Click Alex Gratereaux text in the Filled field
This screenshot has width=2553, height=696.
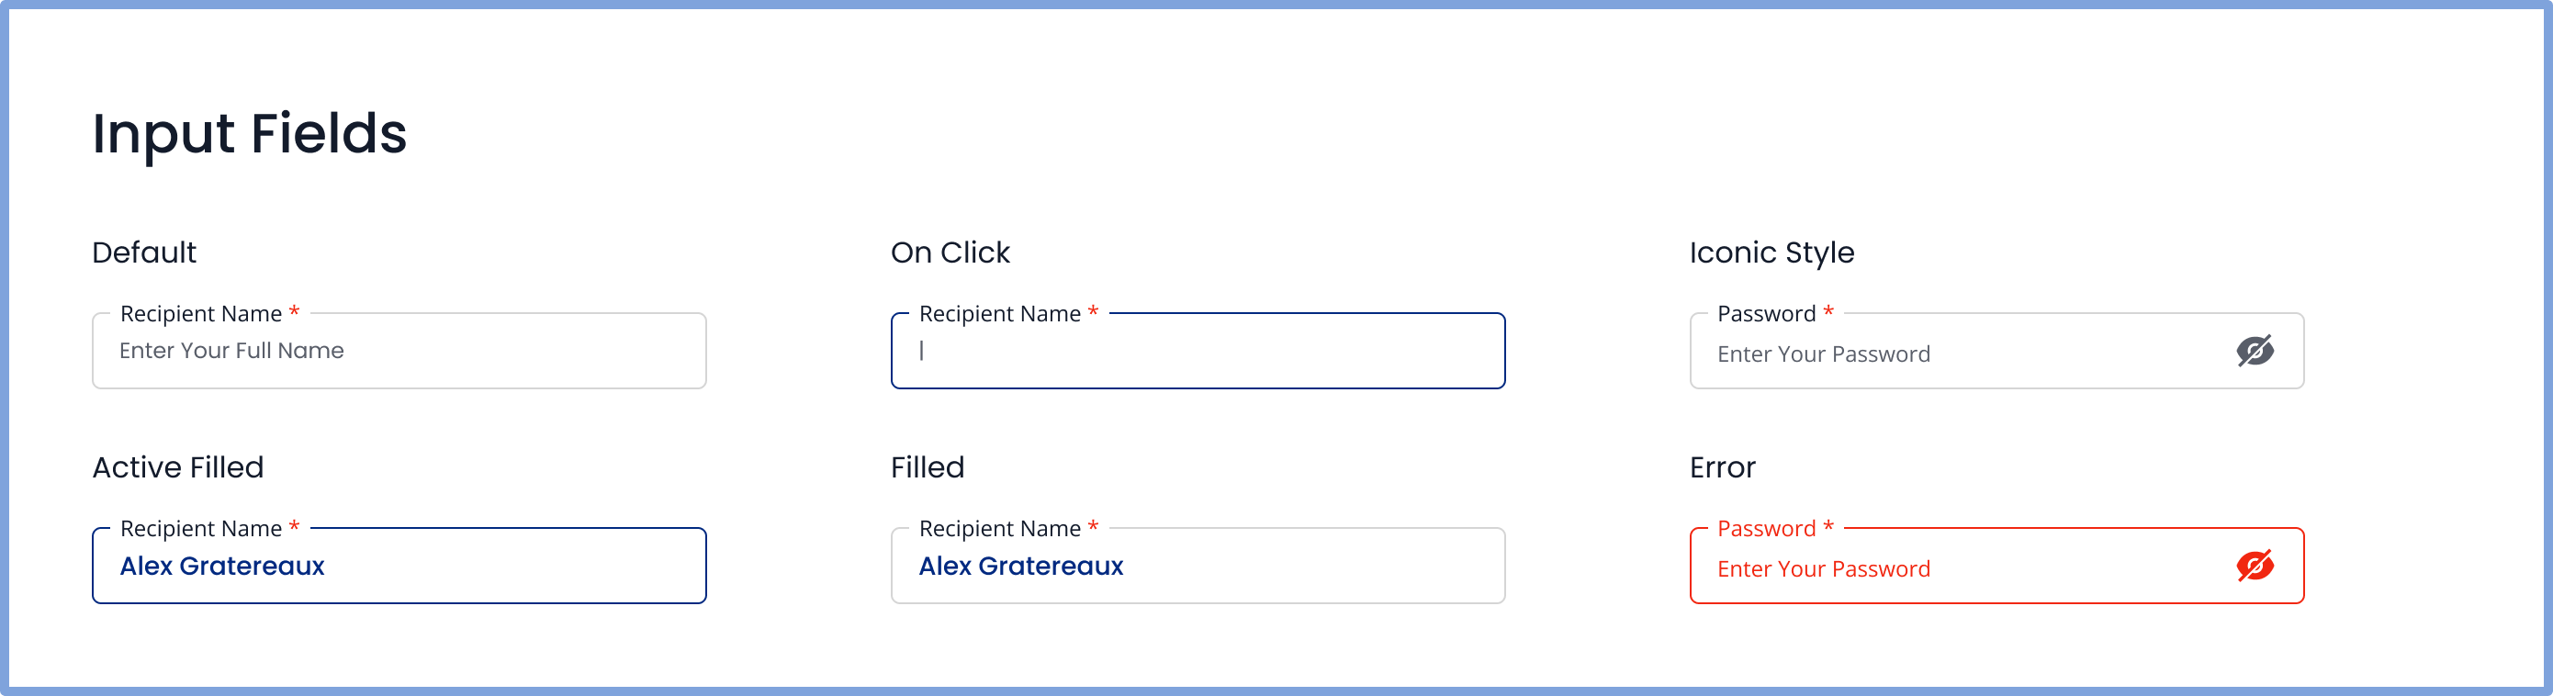click(1021, 567)
